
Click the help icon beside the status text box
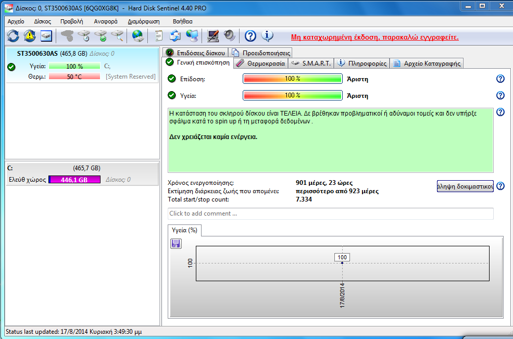[x=501, y=112]
